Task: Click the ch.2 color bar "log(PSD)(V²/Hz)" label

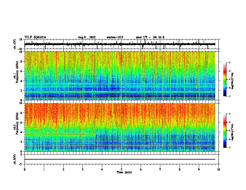Action: point(233,132)
